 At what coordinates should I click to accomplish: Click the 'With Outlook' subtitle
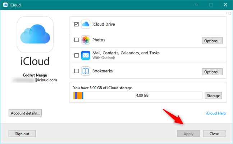pos(104,58)
